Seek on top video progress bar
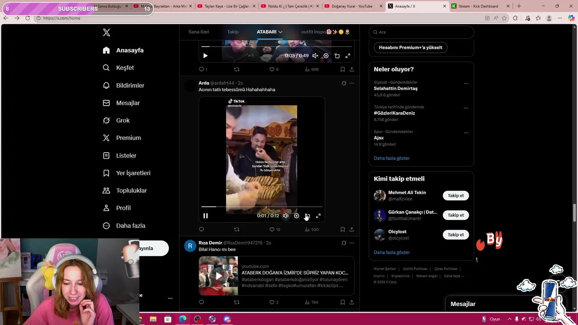578x325 pixels. [x=276, y=46]
